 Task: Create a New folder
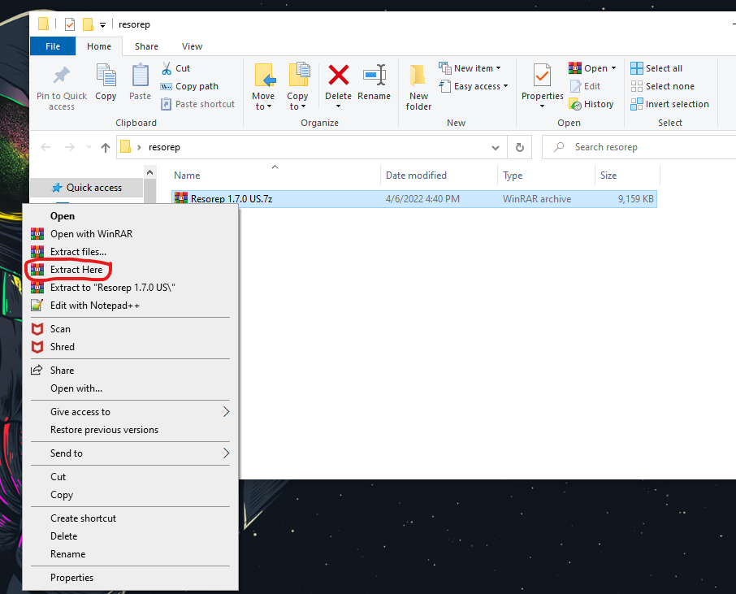tap(418, 87)
